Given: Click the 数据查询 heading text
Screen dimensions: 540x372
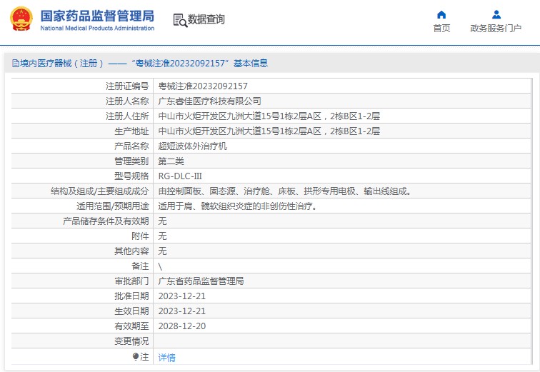Looking at the screenshot, I should point(206,19).
